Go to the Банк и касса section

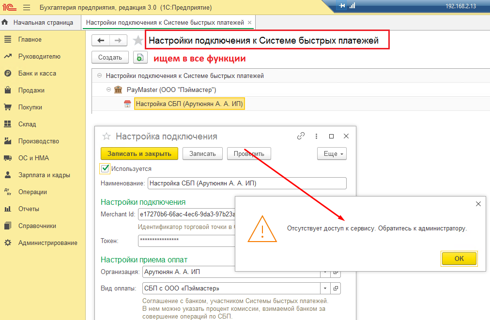point(37,73)
